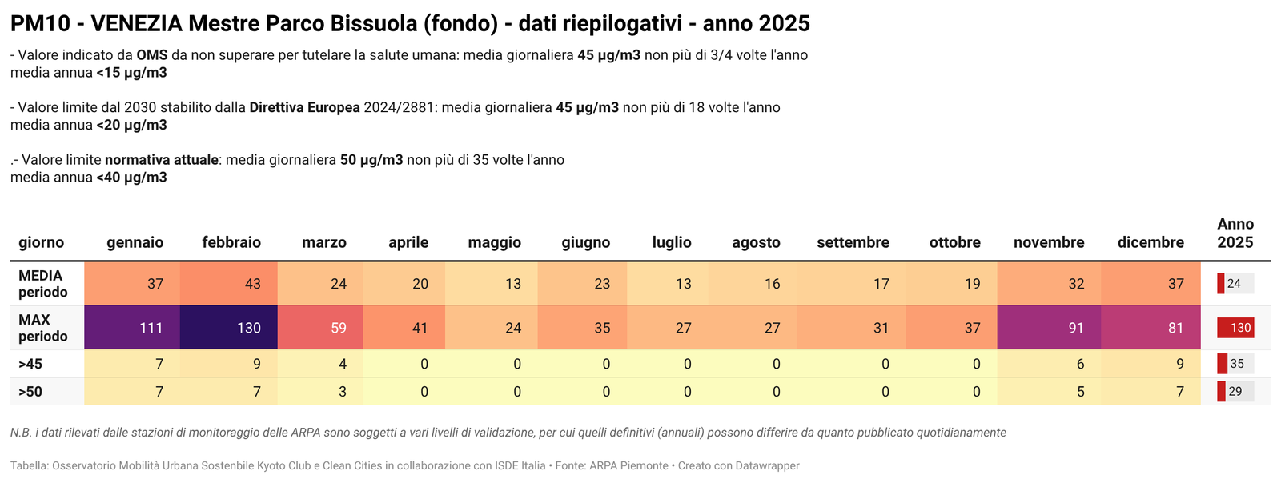
Task: Click the dark purple 111 cell for gennaio
Action: pyautogui.click(x=132, y=328)
